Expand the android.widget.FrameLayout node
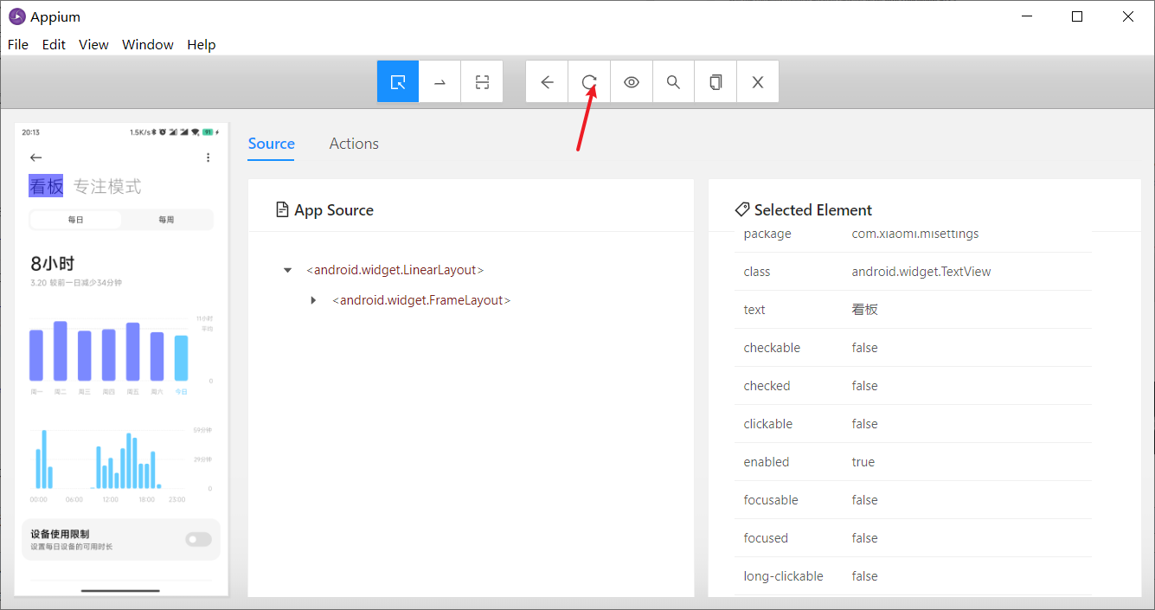 (313, 300)
